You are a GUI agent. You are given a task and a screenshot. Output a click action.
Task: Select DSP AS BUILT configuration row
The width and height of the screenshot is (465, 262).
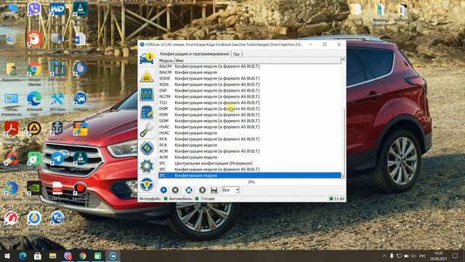[250, 90]
